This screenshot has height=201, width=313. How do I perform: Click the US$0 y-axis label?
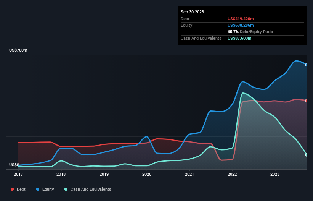pos(14,165)
